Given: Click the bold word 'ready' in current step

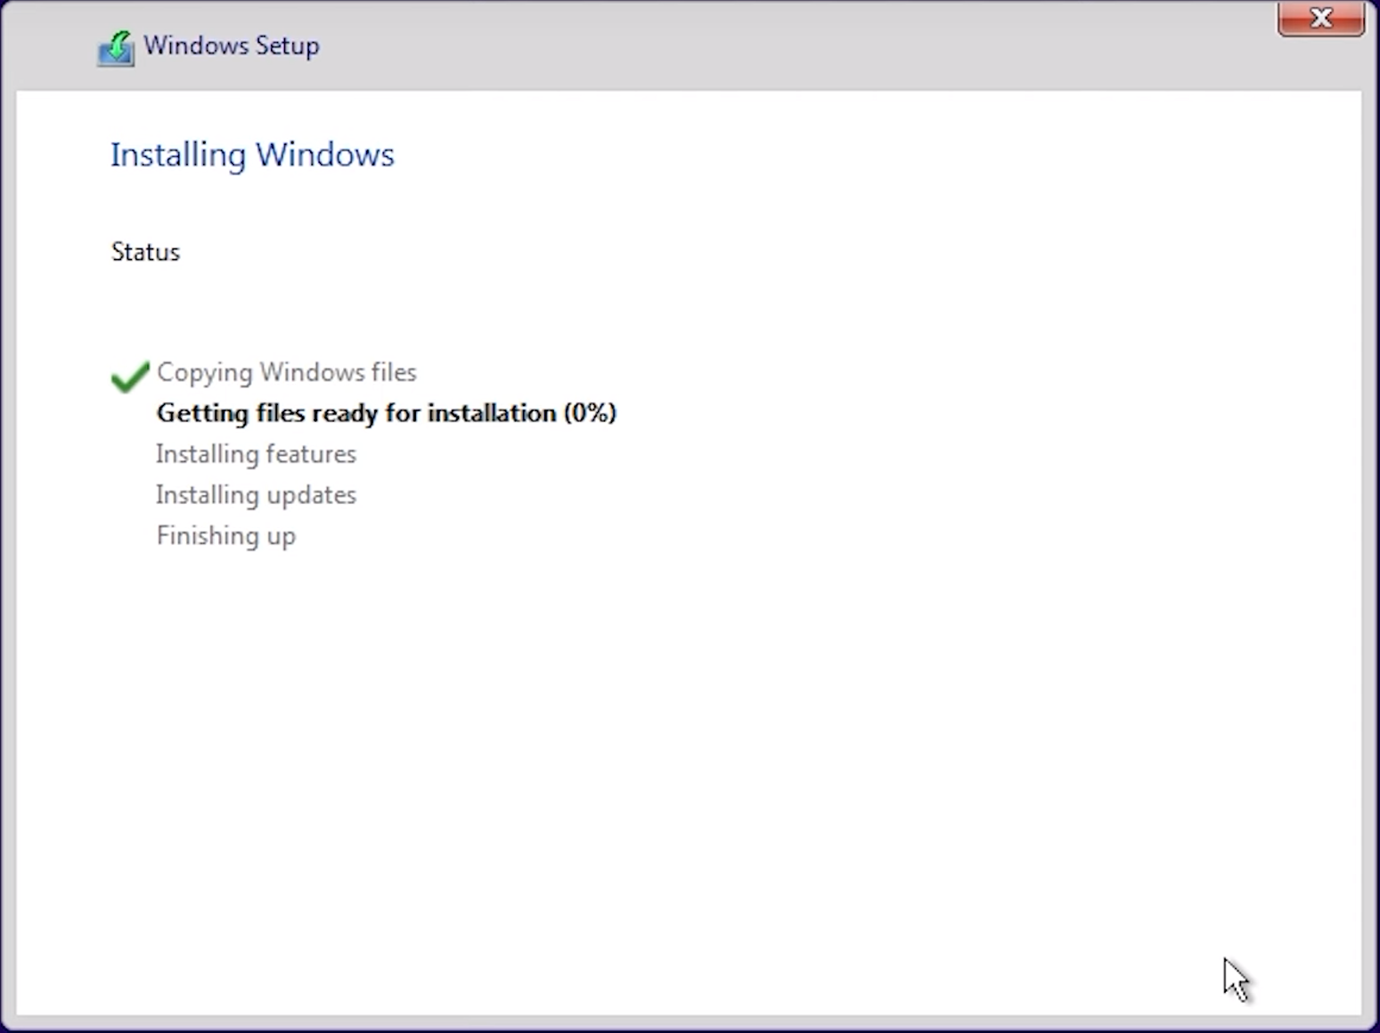Looking at the screenshot, I should pos(345,413).
